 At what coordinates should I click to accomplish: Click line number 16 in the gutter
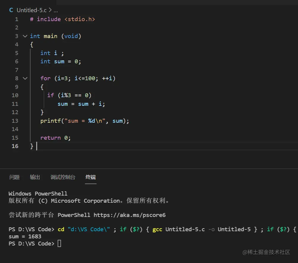15,146
